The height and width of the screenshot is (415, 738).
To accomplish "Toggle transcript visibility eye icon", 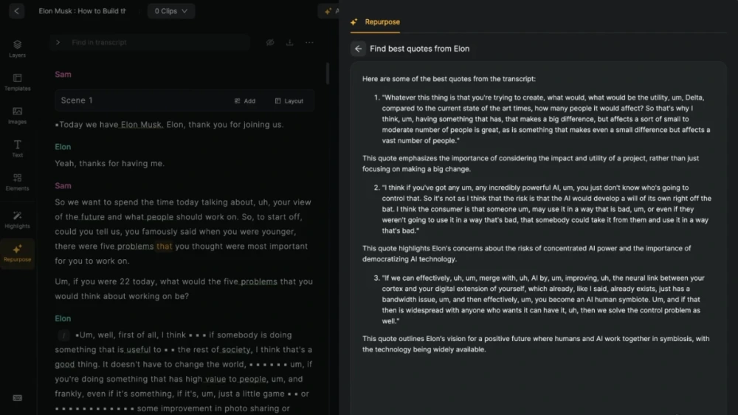I will 270,43.
